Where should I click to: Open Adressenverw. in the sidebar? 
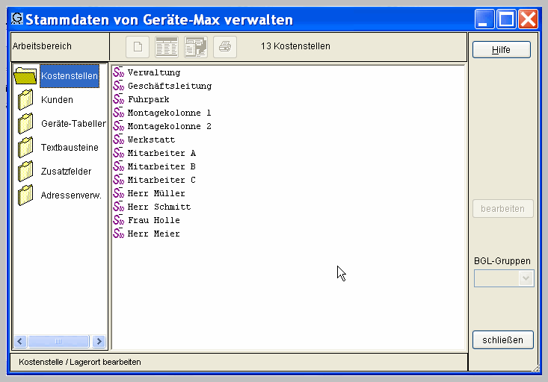coord(70,195)
